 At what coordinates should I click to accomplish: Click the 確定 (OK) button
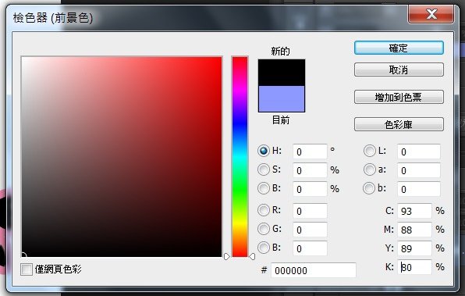point(399,48)
